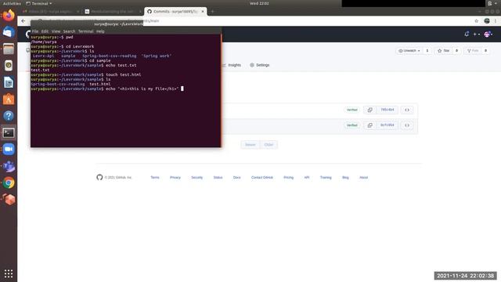Open the Terminal menu in terminal window
This screenshot has height=282, width=501.
(x=85, y=31)
